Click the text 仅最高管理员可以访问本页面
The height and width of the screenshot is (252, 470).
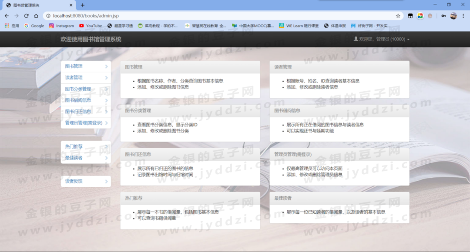314,169
